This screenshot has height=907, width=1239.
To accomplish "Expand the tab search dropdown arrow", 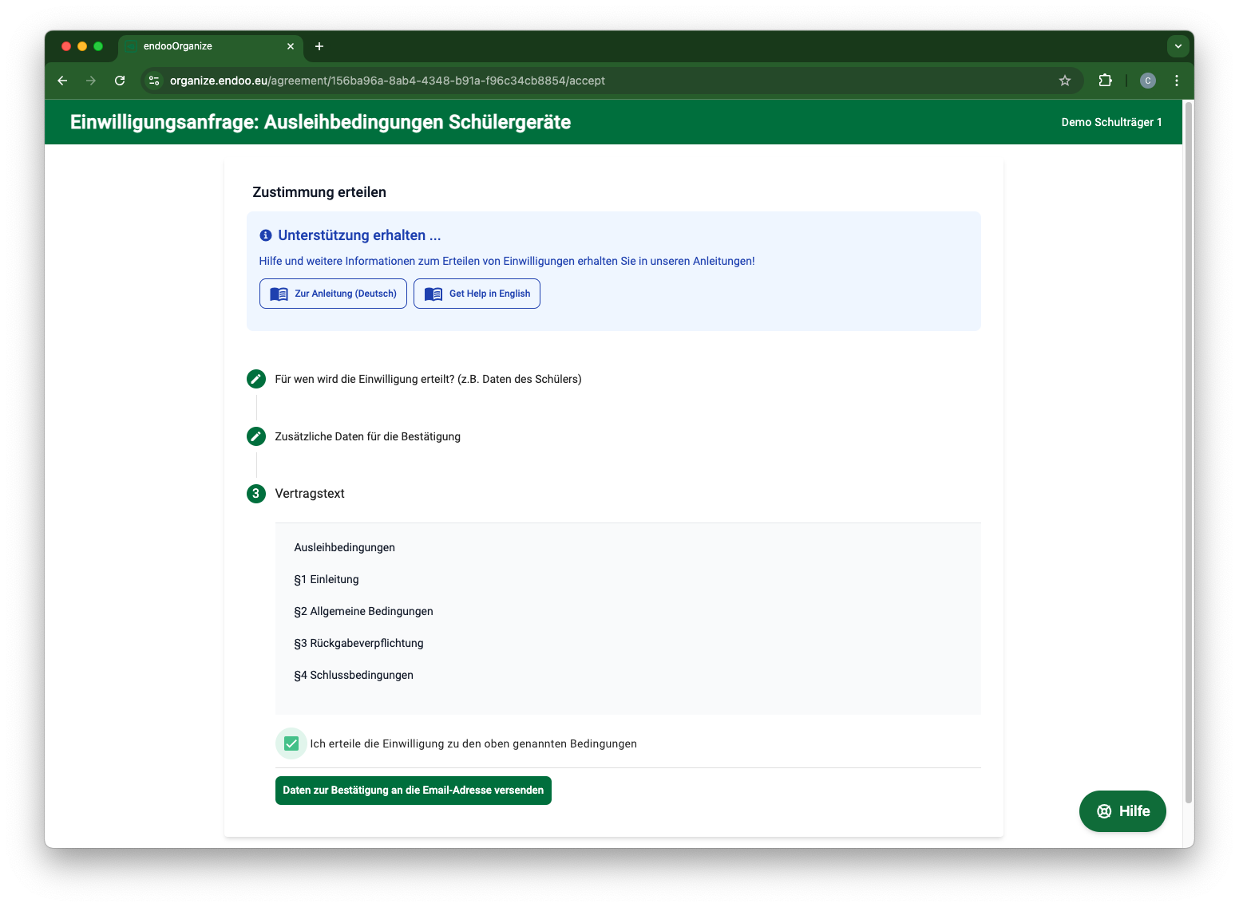I will [1178, 46].
